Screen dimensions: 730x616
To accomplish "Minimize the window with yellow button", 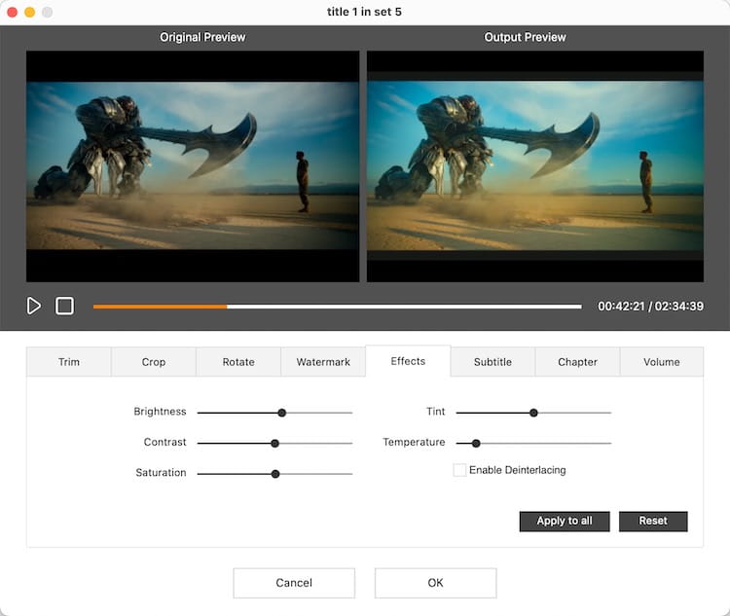I will [30, 12].
